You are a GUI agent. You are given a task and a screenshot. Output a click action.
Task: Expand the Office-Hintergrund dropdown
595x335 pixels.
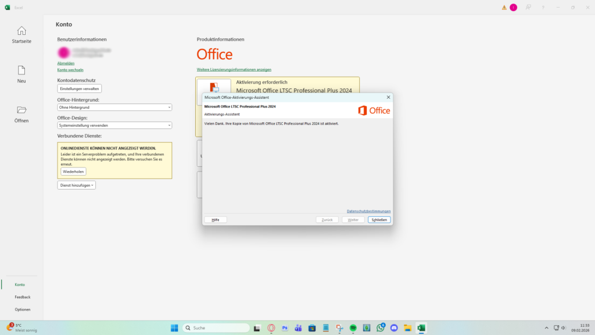114,108
